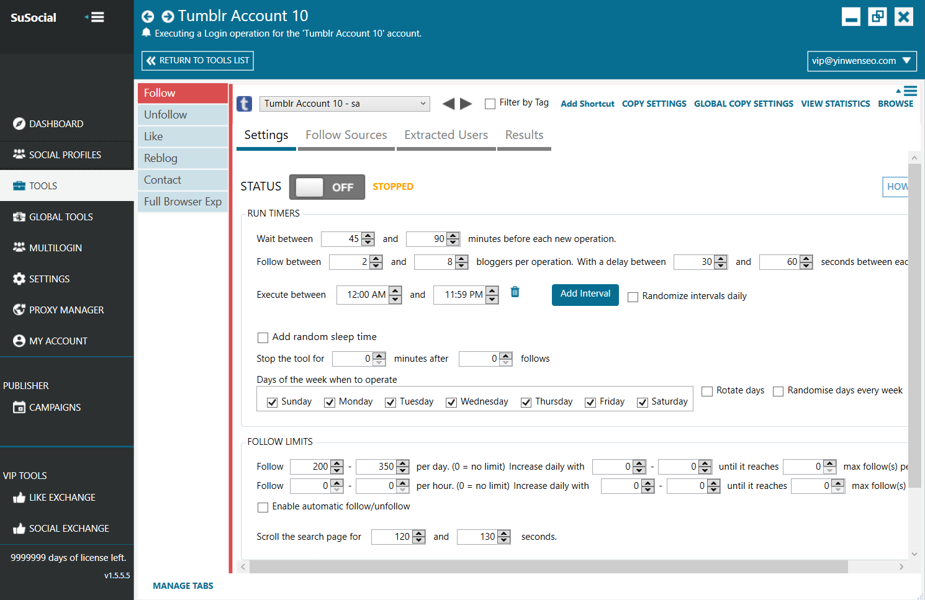Click the back arrow next to Tumblr Account 10
The height and width of the screenshot is (600, 925).
click(x=148, y=17)
